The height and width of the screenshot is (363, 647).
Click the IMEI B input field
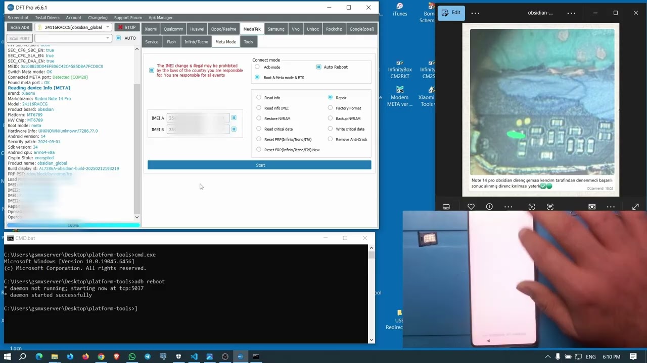[198, 130]
